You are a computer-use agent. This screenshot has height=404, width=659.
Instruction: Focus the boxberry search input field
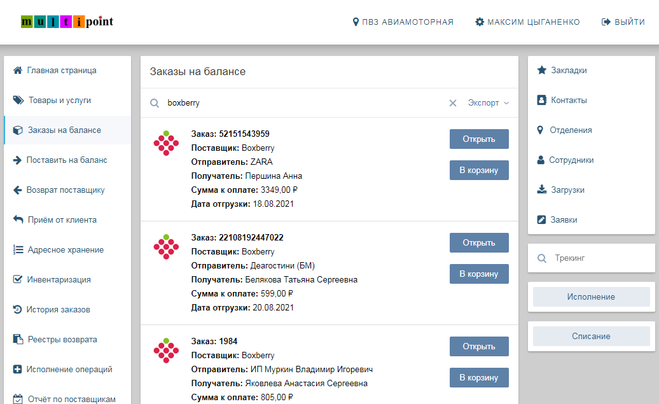pyautogui.click(x=305, y=103)
